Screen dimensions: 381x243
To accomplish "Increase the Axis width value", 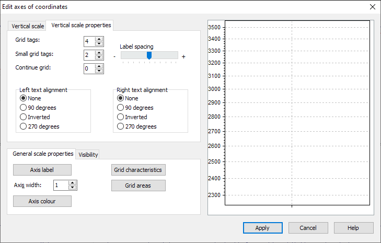I will (x=73, y=182).
